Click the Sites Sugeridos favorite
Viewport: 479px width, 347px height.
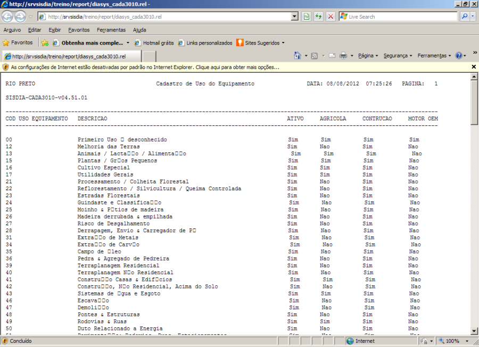[259, 43]
